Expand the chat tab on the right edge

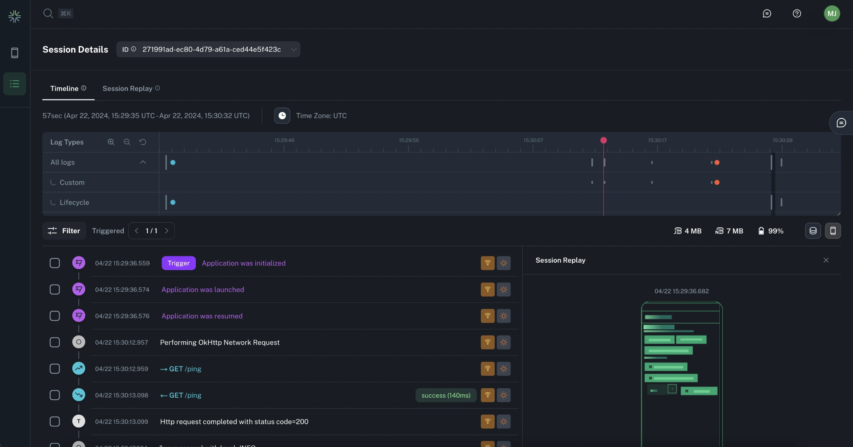click(841, 123)
